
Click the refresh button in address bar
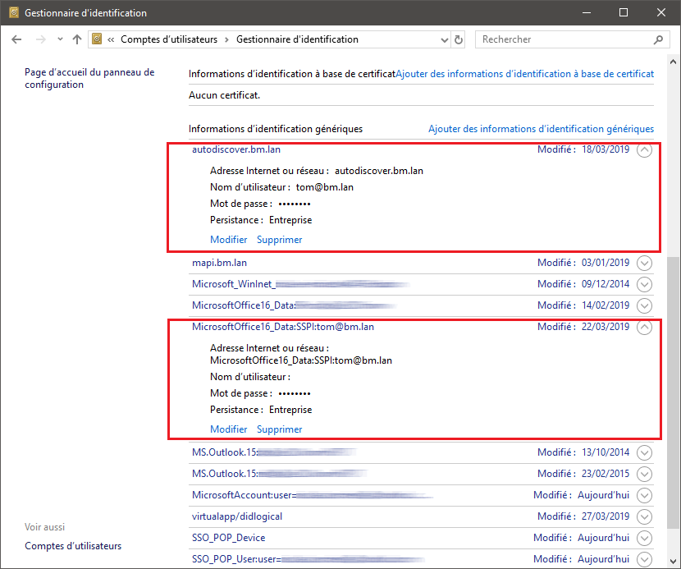(459, 39)
